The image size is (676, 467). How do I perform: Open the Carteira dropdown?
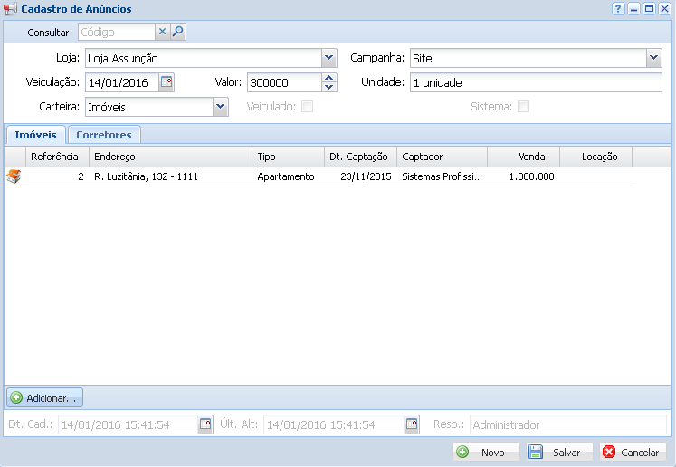pyautogui.click(x=221, y=107)
